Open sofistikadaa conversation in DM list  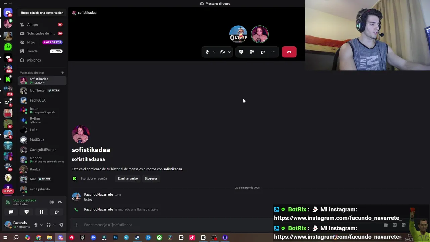(x=42, y=81)
